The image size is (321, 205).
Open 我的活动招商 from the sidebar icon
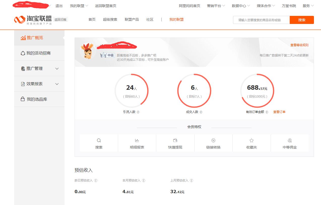[x=22, y=53]
